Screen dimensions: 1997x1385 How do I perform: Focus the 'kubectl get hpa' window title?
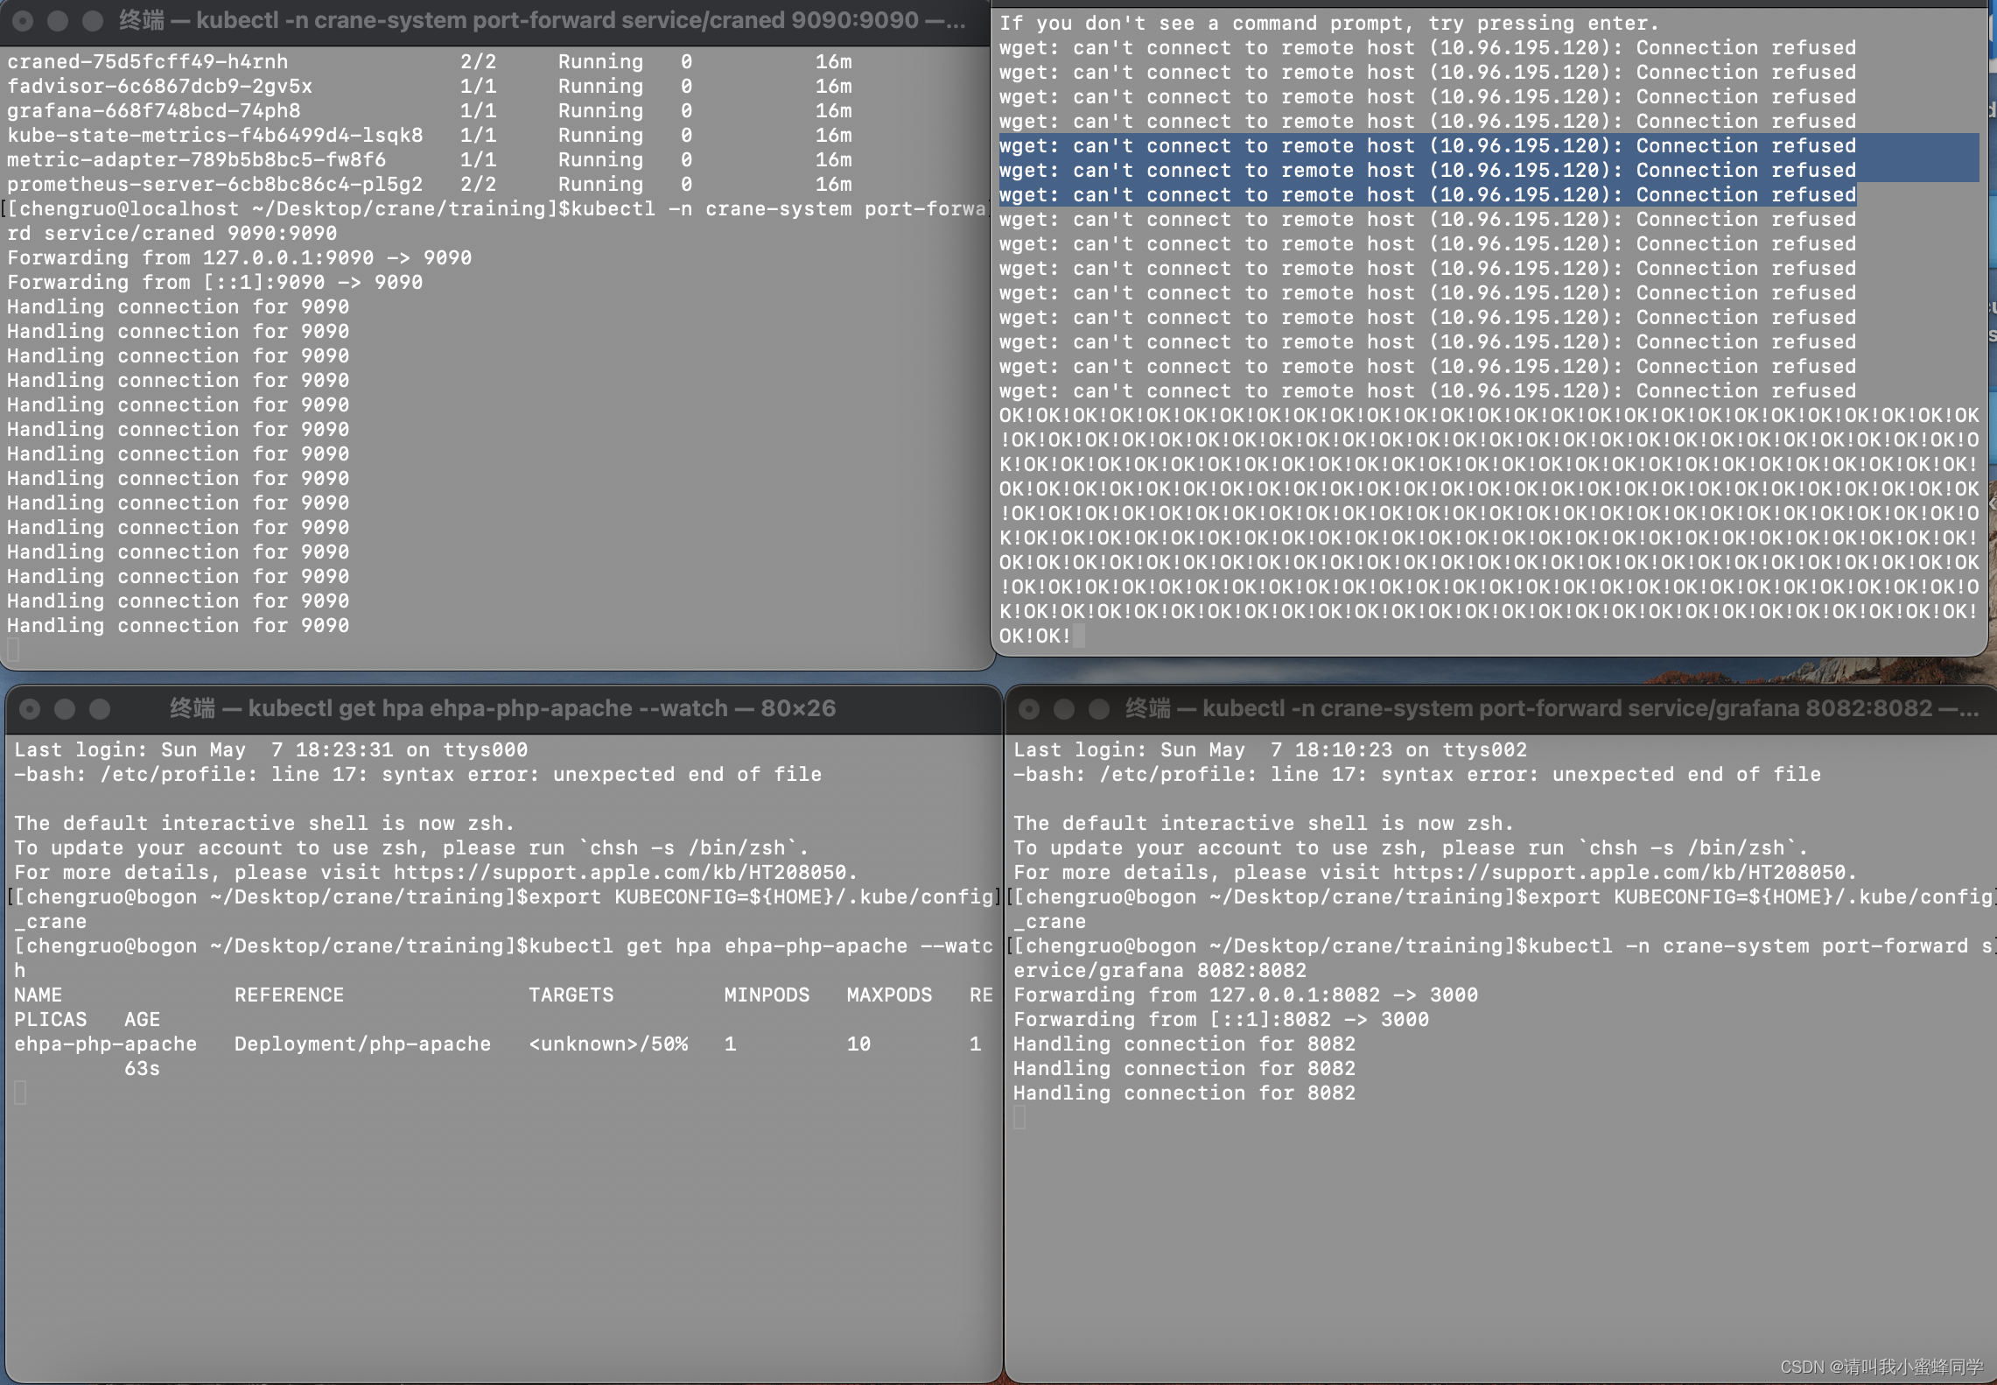click(x=502, y=708)
